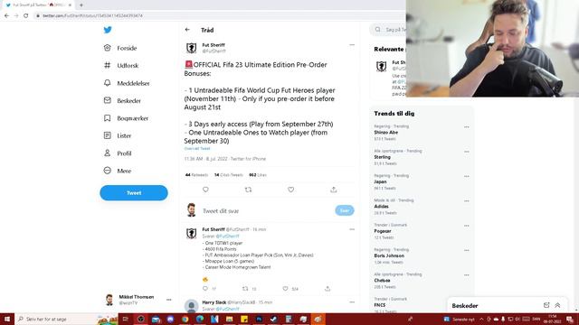Open a new browser tab
The height and width of the screenshot is (325, 579).
81,5
